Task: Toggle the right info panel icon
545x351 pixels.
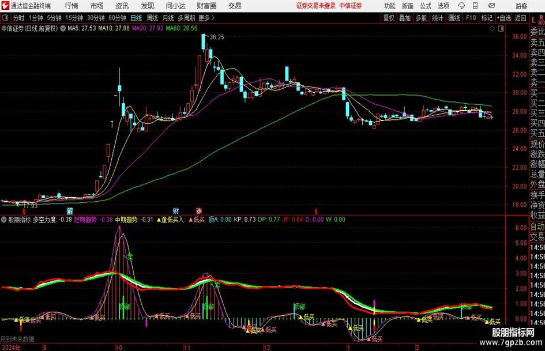Action: pyautogui.click(x=501, y=29)
